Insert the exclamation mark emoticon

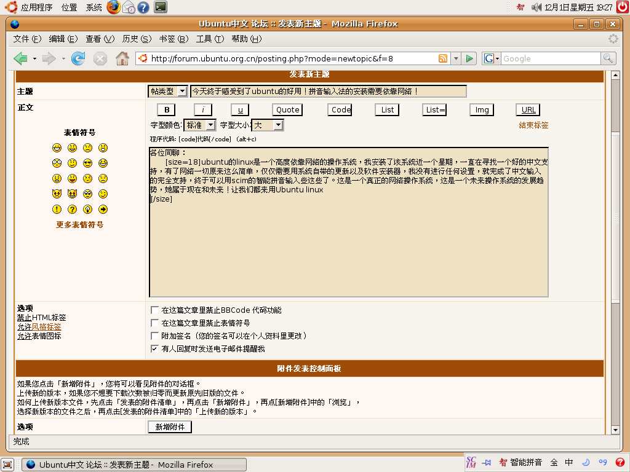[57, 209]
